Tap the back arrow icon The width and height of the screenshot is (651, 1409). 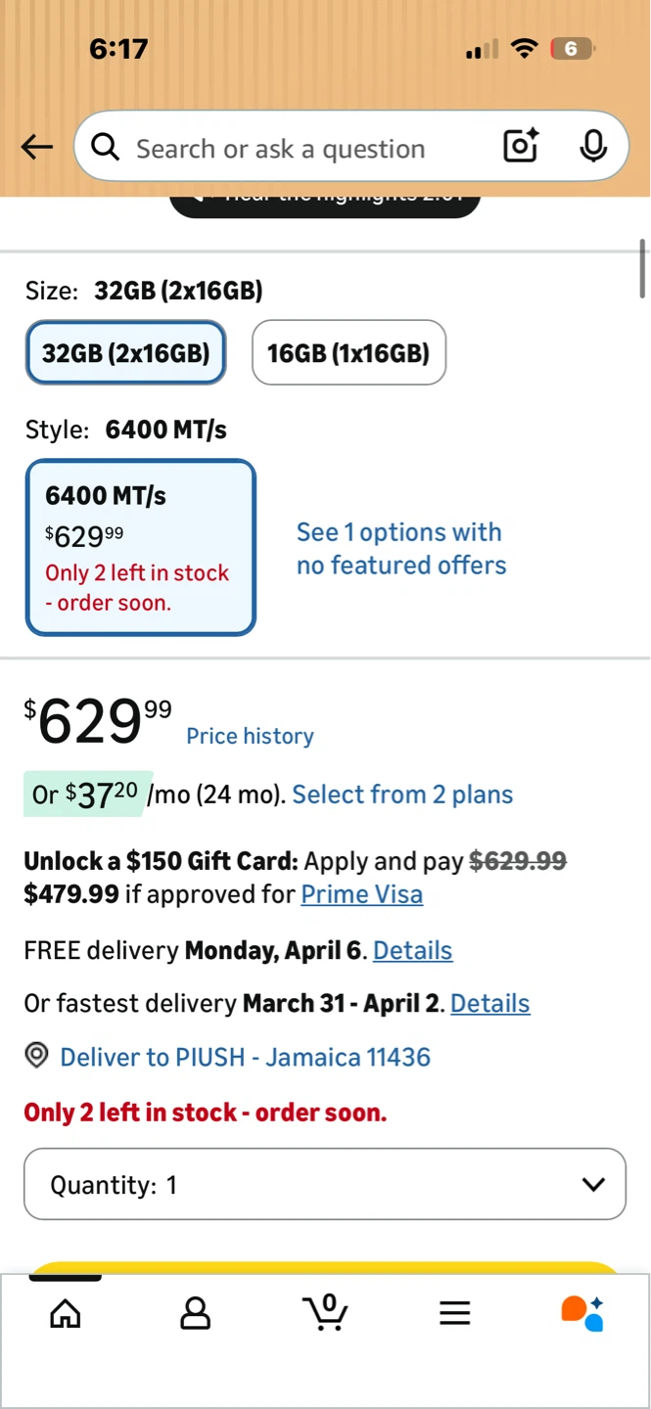(x=37, y=148)
